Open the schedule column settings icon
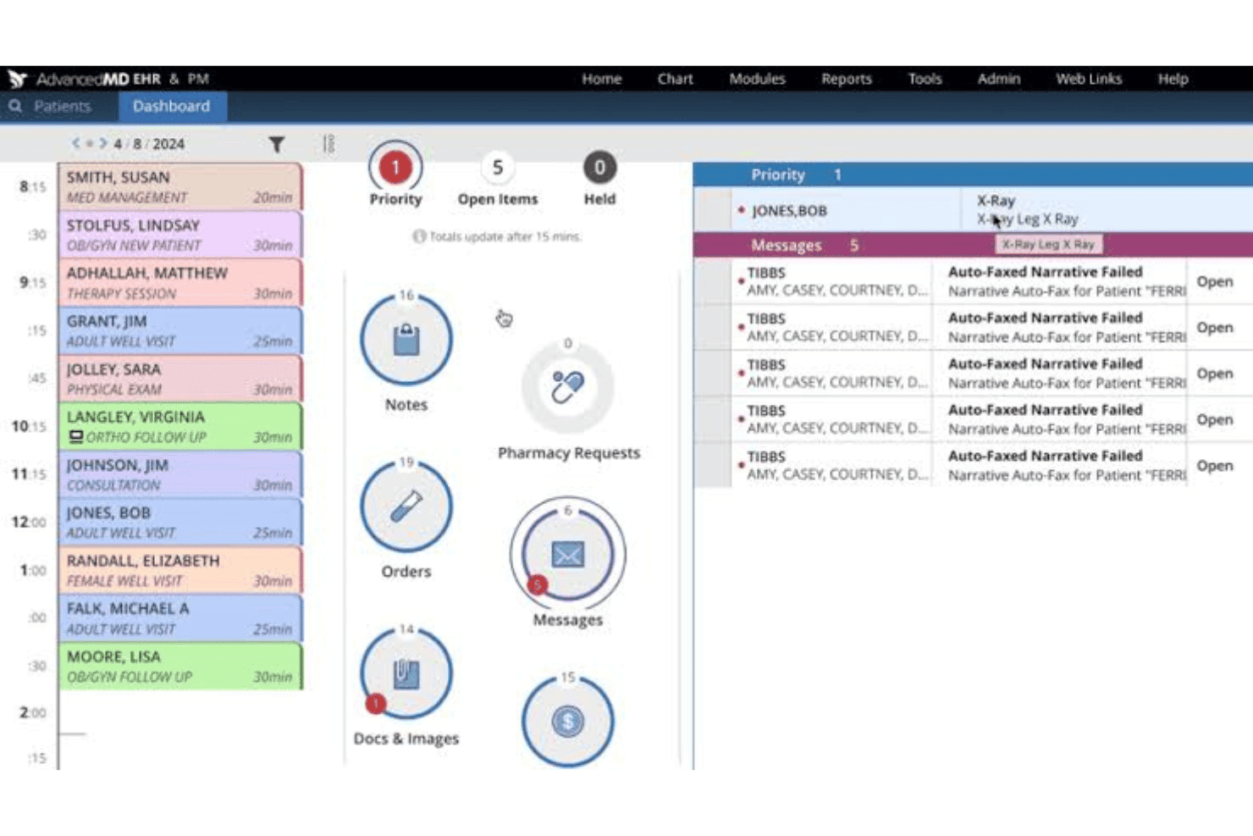The image size is (1253, 836). click(x=328, y=144)
